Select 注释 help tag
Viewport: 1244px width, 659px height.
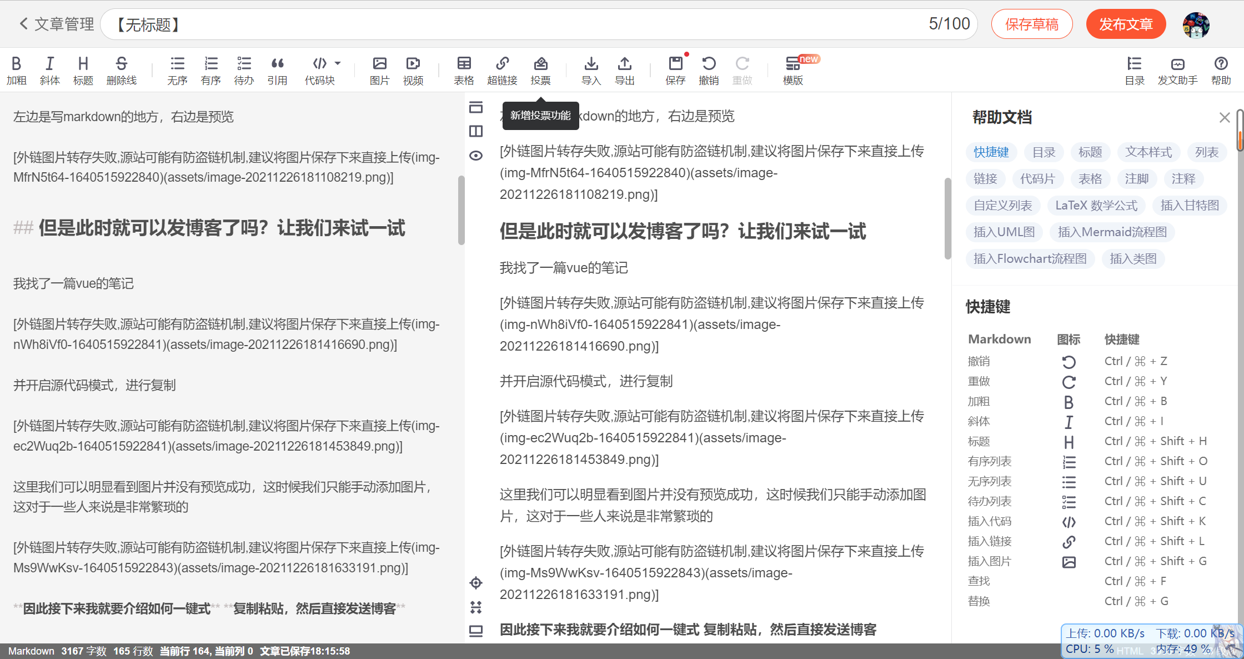click(x=1184, y=179)
